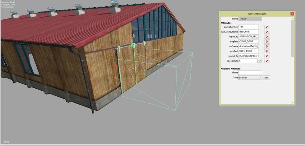305x146 pixels.
Task: Click the Add attribute button
Action: (x=266, y=78)
